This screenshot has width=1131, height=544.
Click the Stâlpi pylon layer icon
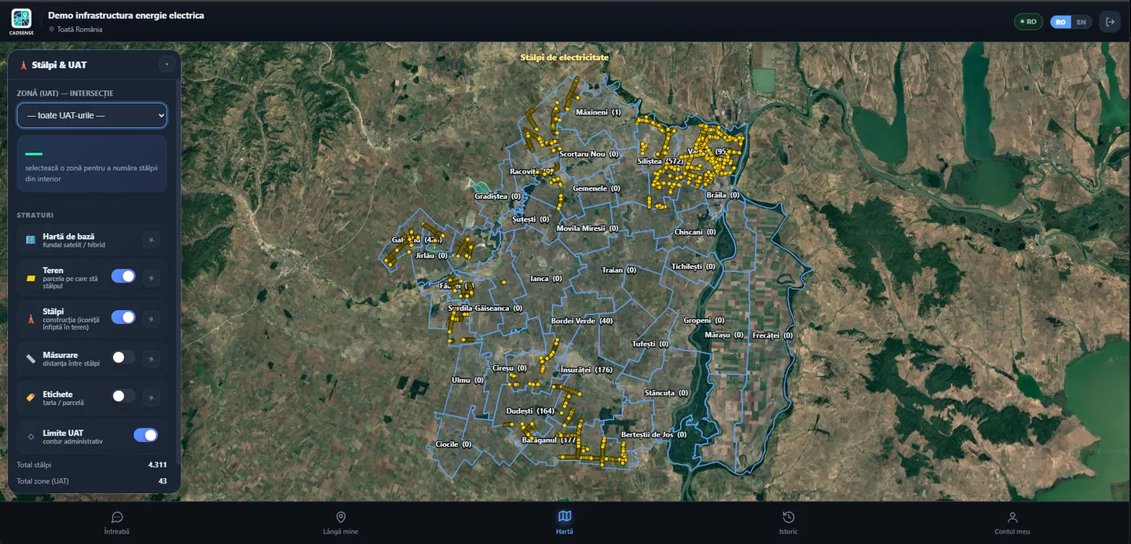pos(31,319)
